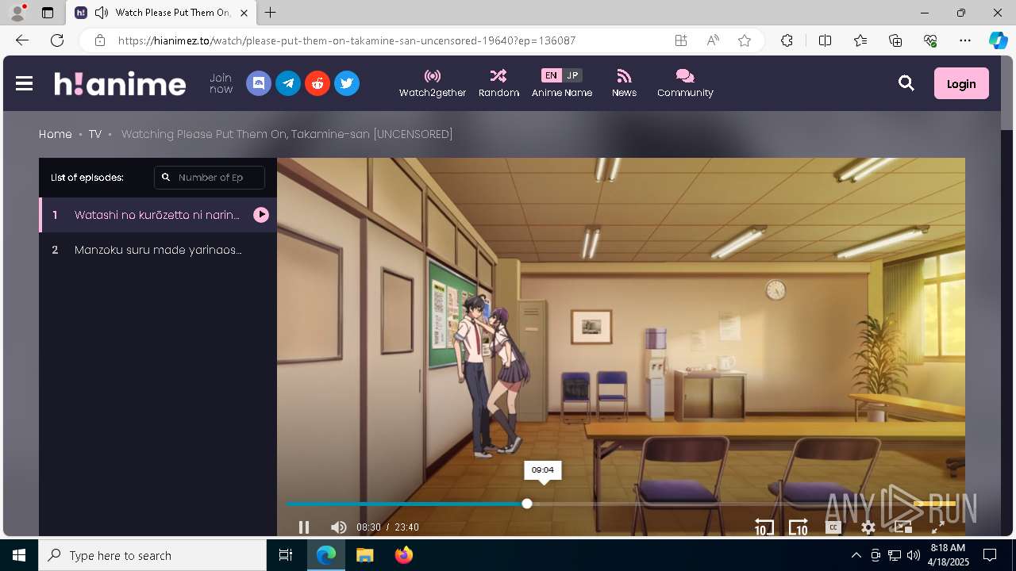Go to Home breadcrumb
Image resolution: width=1016 pixels, height=571 pixels.
pos(56,134)
